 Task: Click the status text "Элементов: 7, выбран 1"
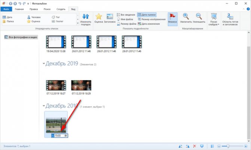(17, 146)
